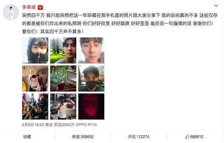Open the 589810 likes count
The height and width of the screenshot is (143, 224).
pyautogui.click(x=197, y=137)
